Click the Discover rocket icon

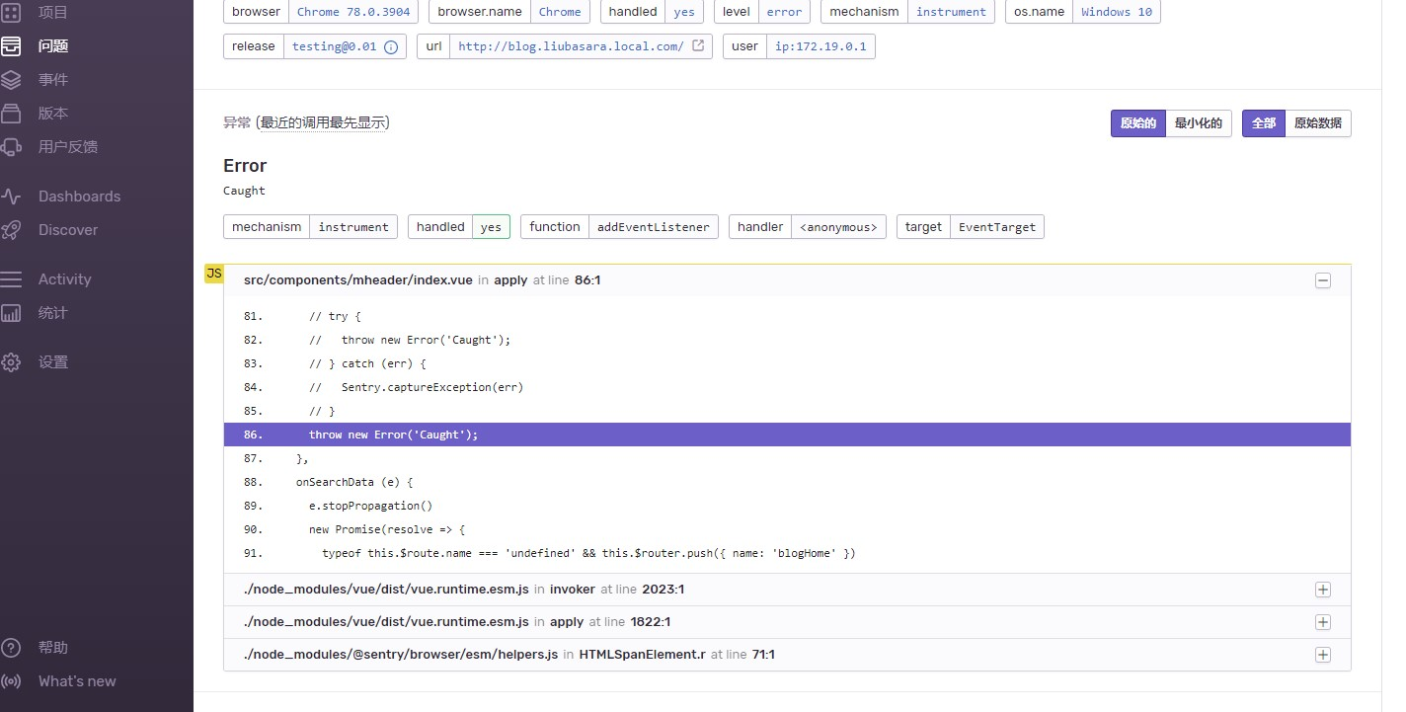(x=11, y=229)
